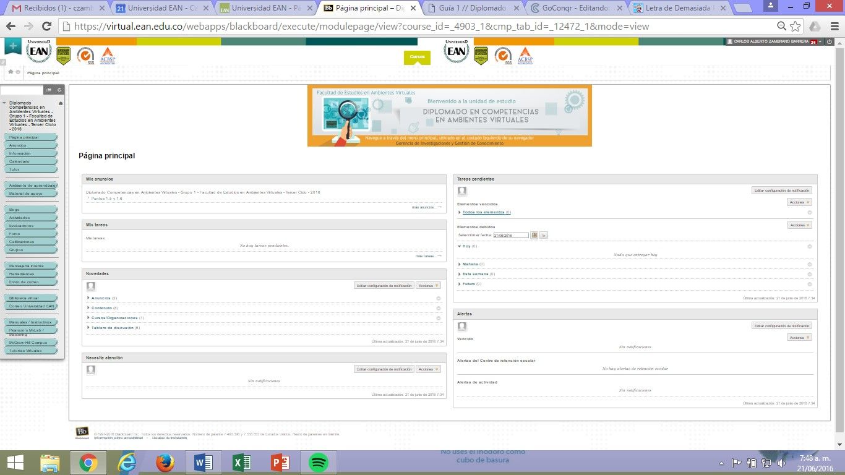This screenshot has height=475, width=845.
Task: Select the yellow Cursos tab
Action: click(417, 57)
